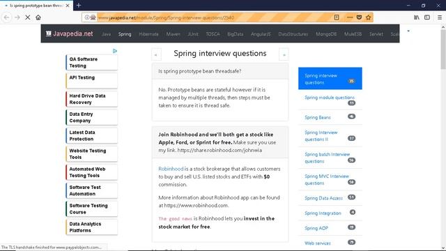Click the browser back arrow button
446x251 pixels.
pyautogui.click(x=6, y=17)
